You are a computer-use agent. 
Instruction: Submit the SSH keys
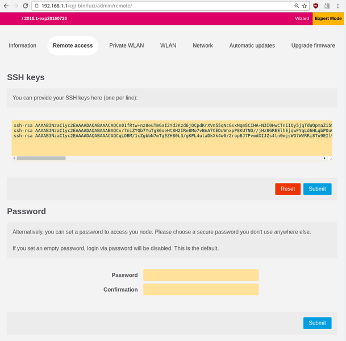tap(317, 189)
